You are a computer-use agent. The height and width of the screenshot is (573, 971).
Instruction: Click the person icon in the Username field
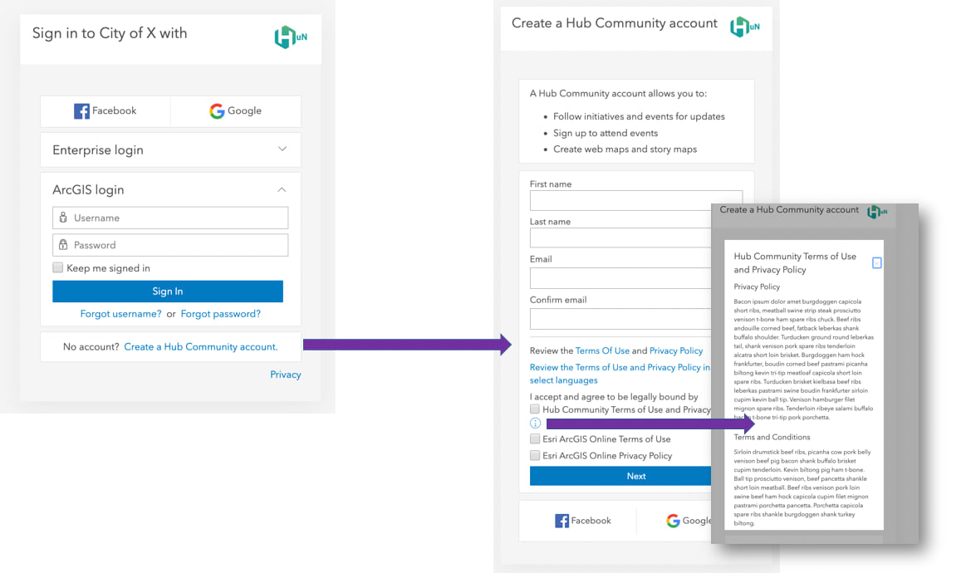(63, 217)
